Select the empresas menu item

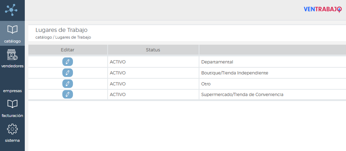[12, 91]
